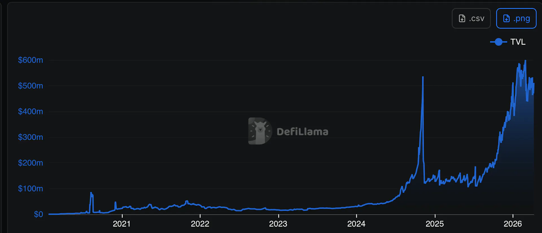
Task: Select the 2025 x-axis label
Action: click(435, 224)
